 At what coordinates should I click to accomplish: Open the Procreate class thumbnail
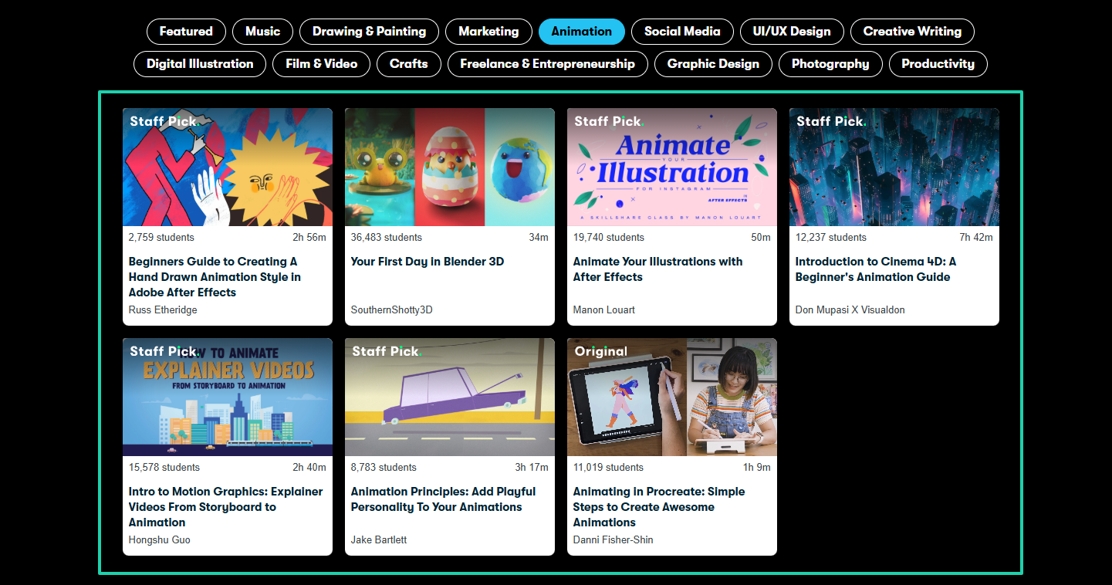(672, 397)
